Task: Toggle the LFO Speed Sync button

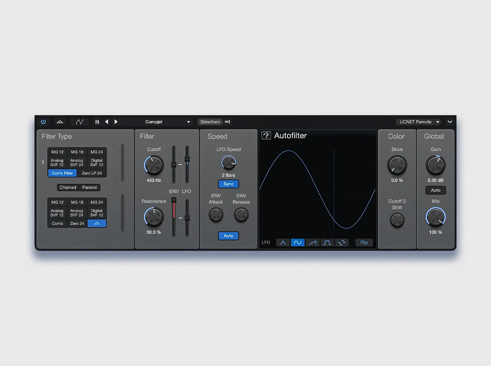Action: point(228,184)
